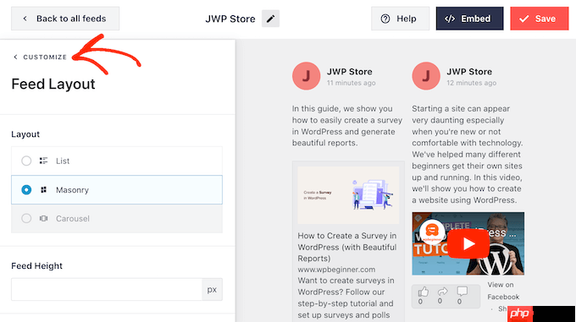This screenshot has height=322, width=576.
Task: Play the WordPress tutorial video
Action: (468, 244)
